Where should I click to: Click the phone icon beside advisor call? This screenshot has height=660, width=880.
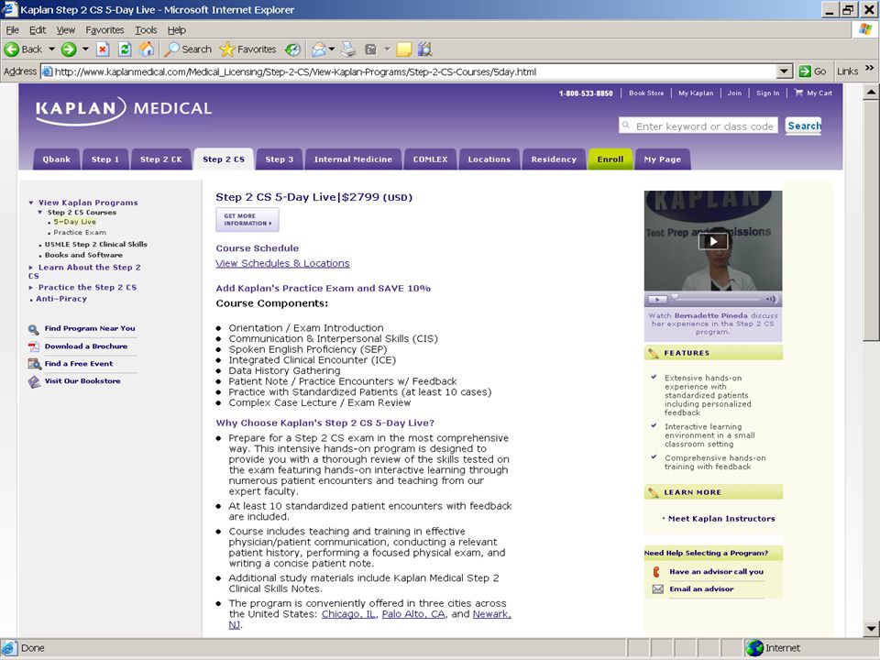[x=656, y=572]
